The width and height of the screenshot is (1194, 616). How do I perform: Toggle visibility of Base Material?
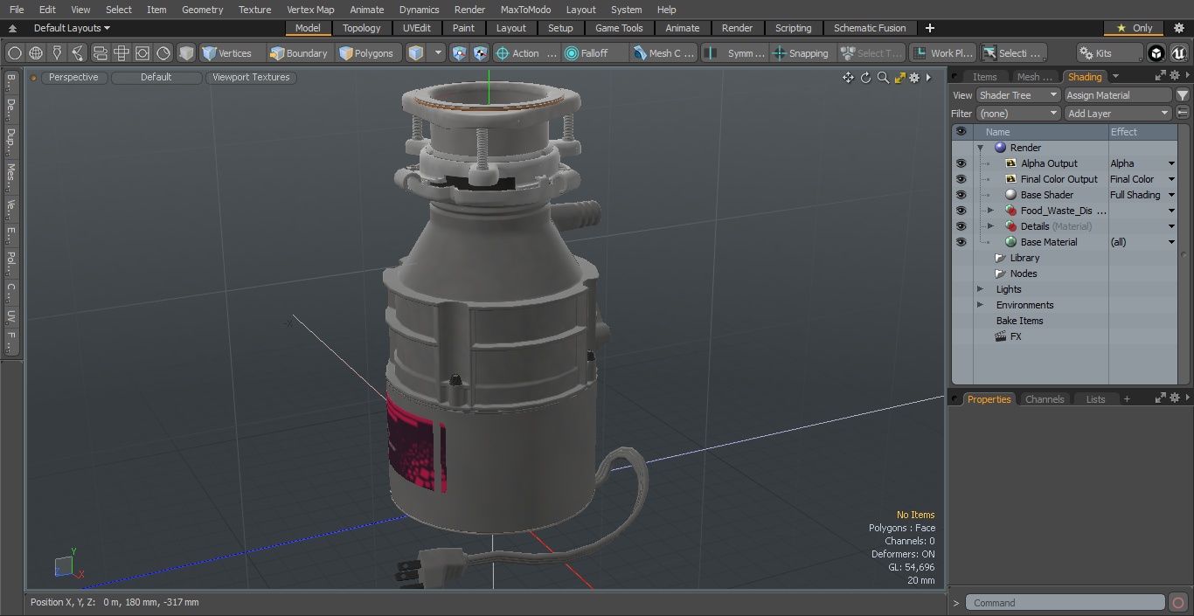[x=961, y=242]
